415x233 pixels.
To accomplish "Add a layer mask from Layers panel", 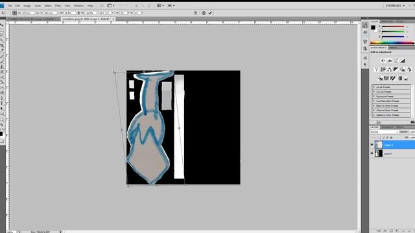I will pos(390,230).
